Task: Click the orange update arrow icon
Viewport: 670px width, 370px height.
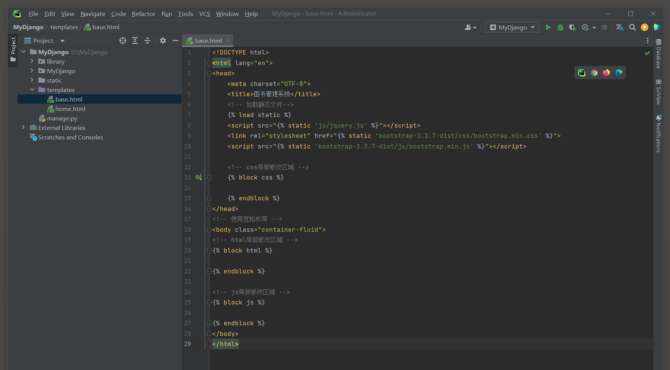Action: 645,27
